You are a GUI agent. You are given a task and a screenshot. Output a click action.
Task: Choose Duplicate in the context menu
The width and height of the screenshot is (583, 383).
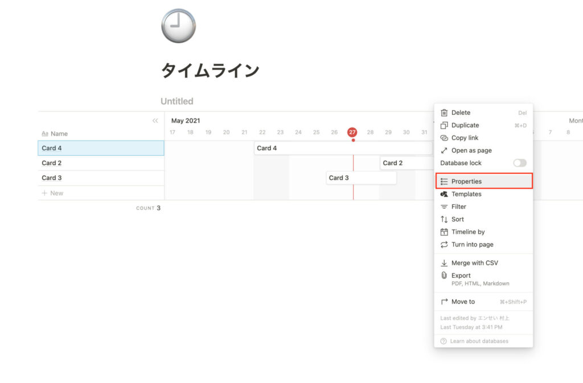(x=483, y=125)
